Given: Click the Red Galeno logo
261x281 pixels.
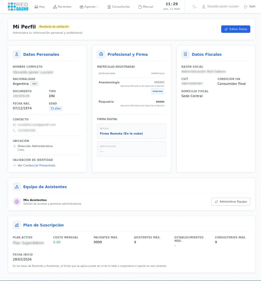Looking at the screenshot, I should coord(18,6).
